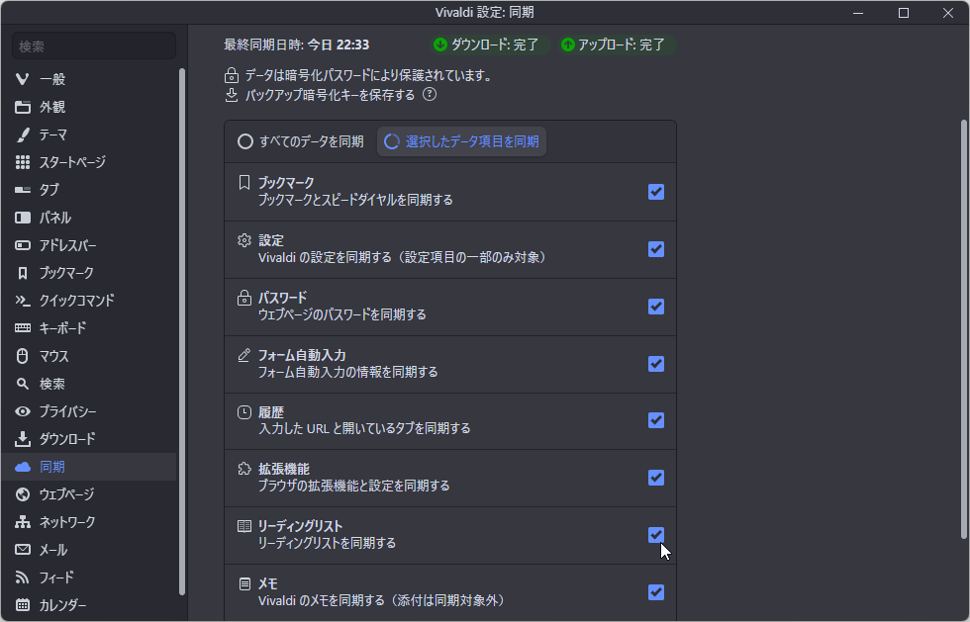Open the カレンダー settings icon
The width and height of the screenshot is (970, 622).
pos(22,604)
